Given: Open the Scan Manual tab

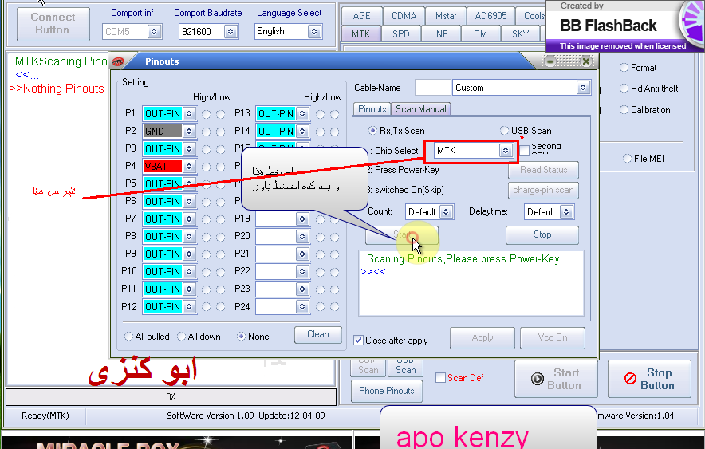Looking at the screenshot, I should (x=420, y=109).
